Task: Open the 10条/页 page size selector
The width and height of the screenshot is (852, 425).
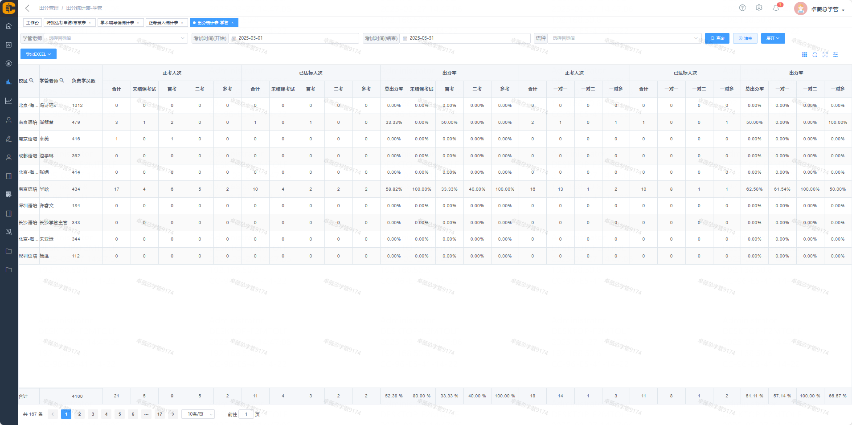Action: pyautogui.click(x=198, y=414)
